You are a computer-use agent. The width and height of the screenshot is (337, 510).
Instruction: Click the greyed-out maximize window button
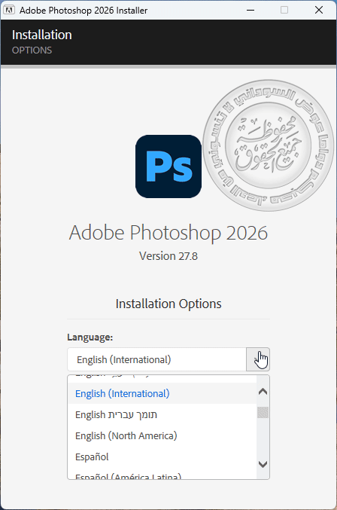point(284,10)
